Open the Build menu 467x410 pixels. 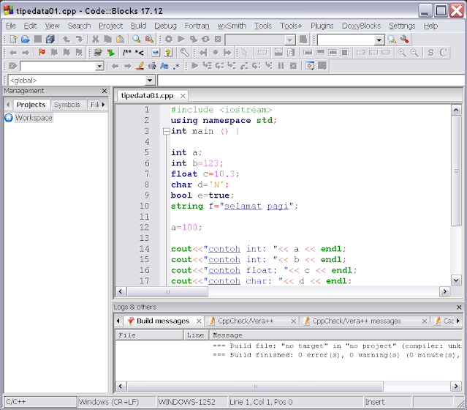pyautogui.click(x=138, y=26)
